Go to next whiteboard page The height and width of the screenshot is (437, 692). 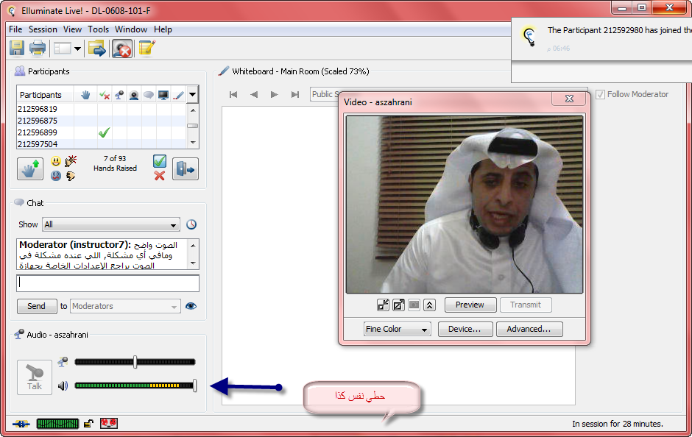coord(275,94)
